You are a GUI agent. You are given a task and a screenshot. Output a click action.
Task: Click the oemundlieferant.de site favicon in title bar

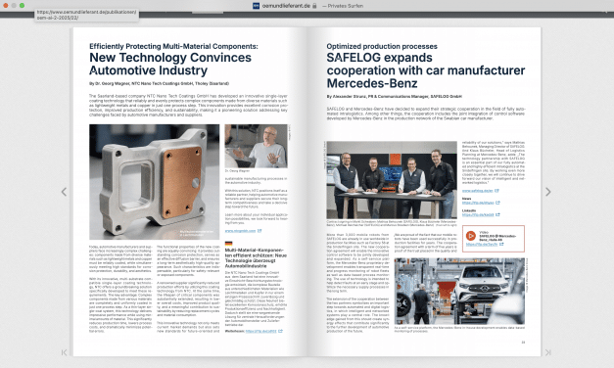[257, 6]
